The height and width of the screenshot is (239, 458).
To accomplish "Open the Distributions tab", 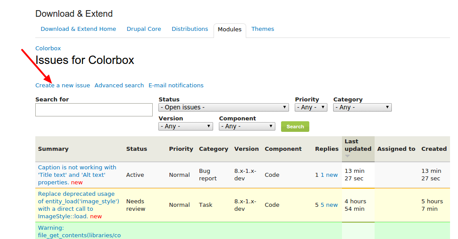I will coord(190,29).
